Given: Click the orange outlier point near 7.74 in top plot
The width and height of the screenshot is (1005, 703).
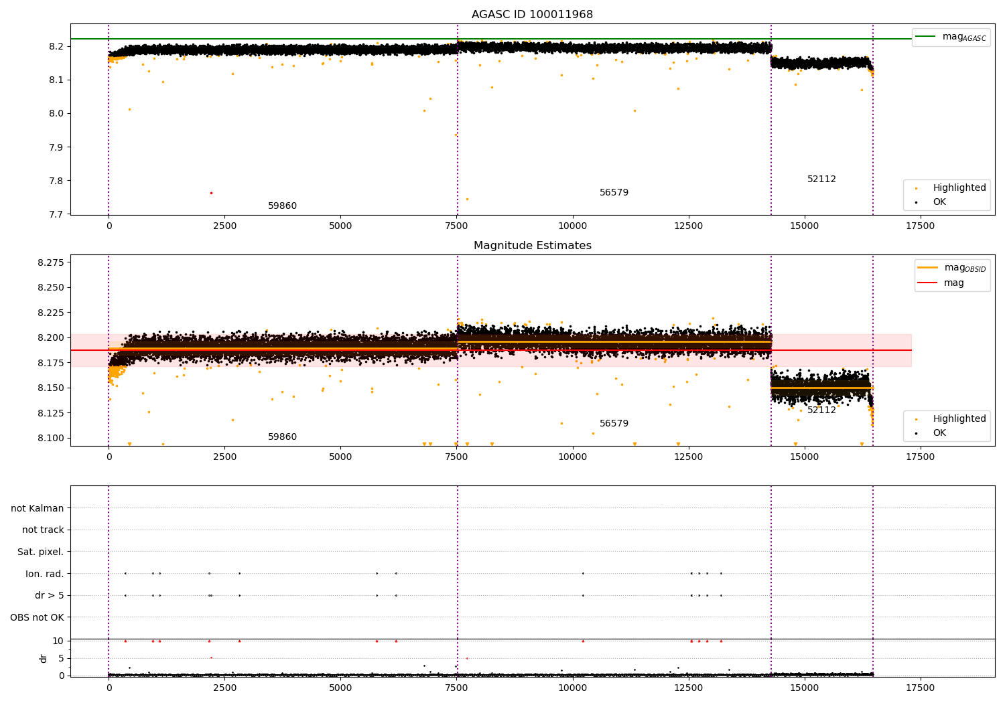Looking at the screenshot, I should (467, 199).
